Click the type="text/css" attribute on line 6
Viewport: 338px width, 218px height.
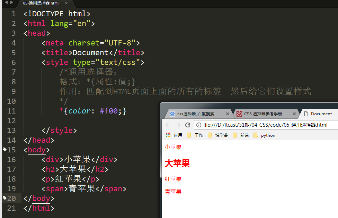106,62
